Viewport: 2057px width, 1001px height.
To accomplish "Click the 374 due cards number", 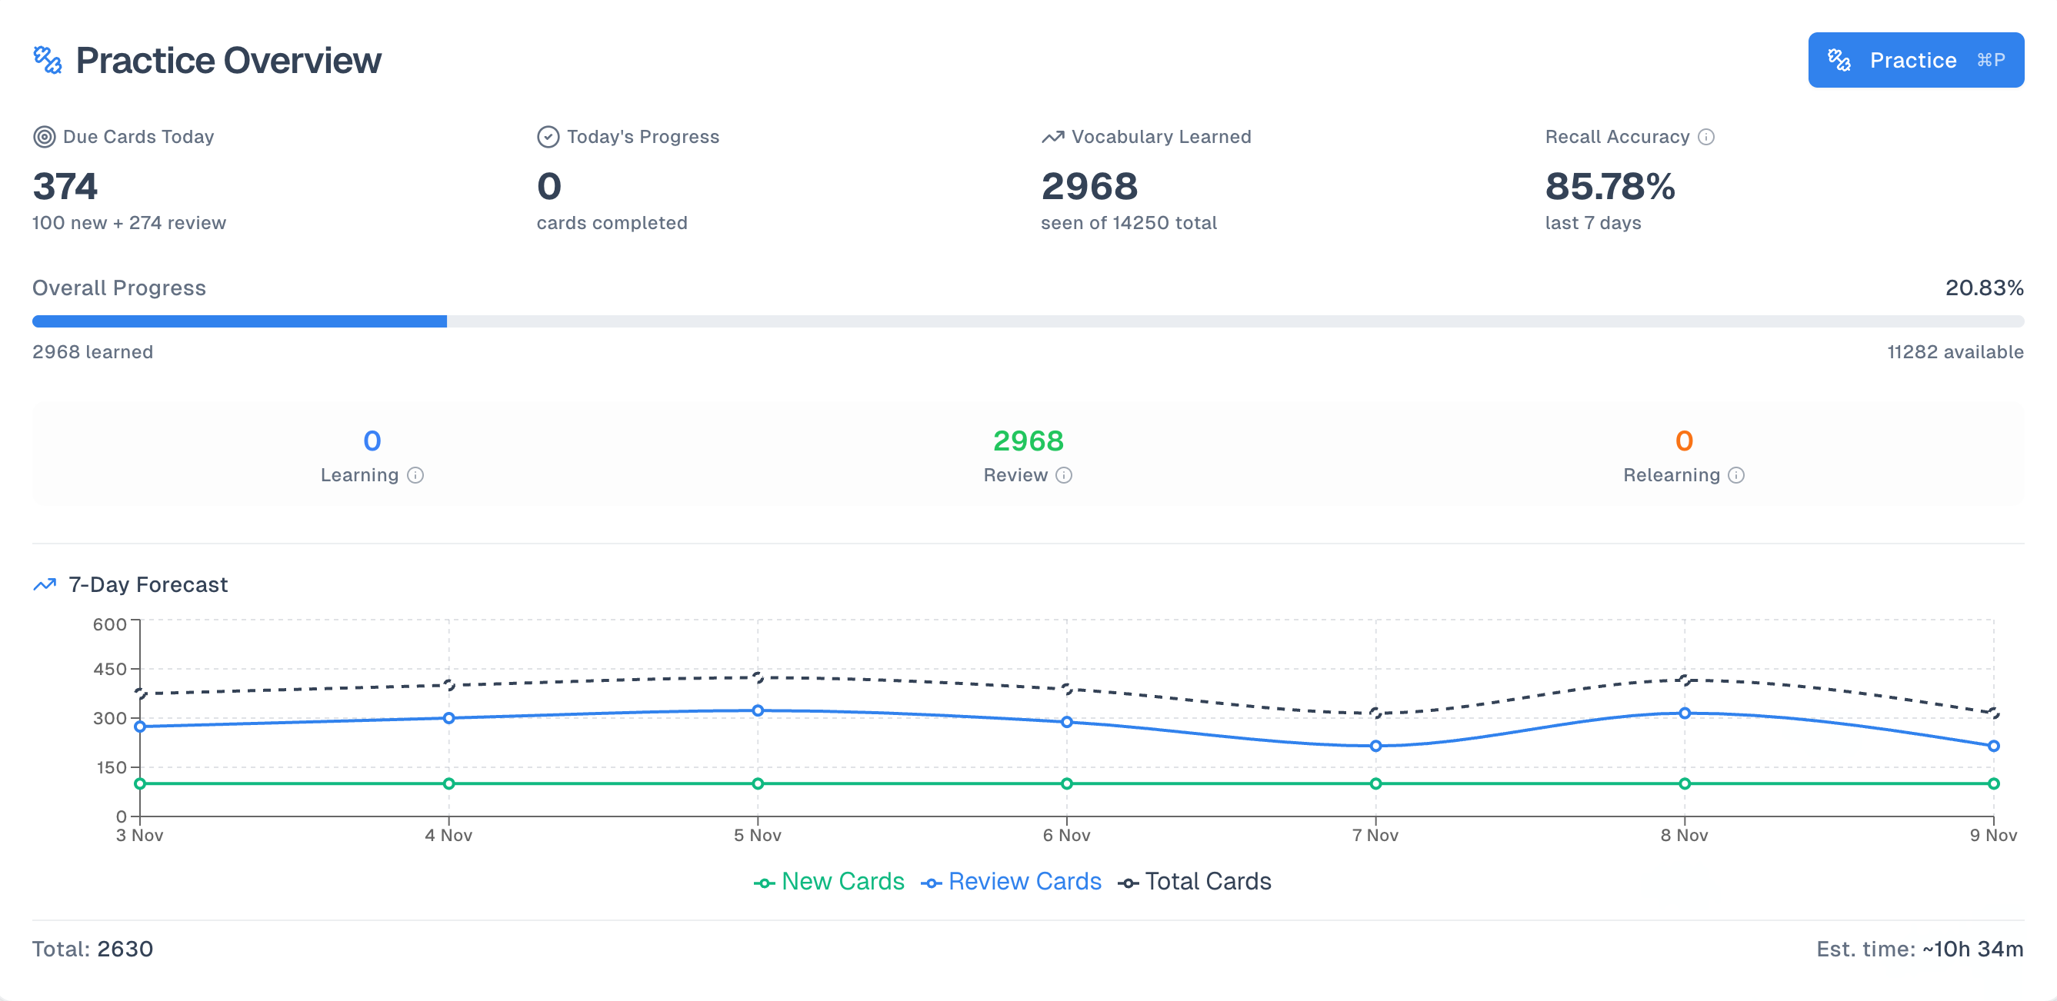I will [x=65, y=187].
